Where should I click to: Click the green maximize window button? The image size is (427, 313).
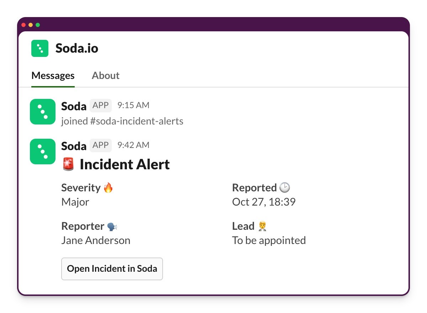[x=38, y=25]
